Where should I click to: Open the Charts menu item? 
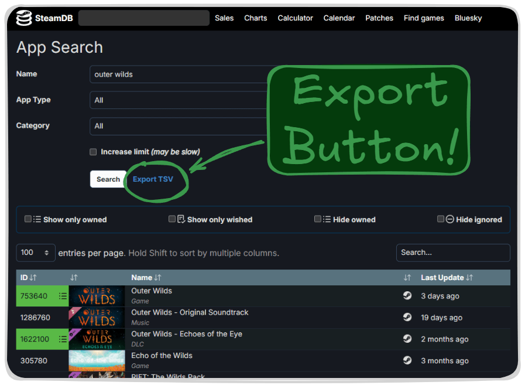(255, 18)
